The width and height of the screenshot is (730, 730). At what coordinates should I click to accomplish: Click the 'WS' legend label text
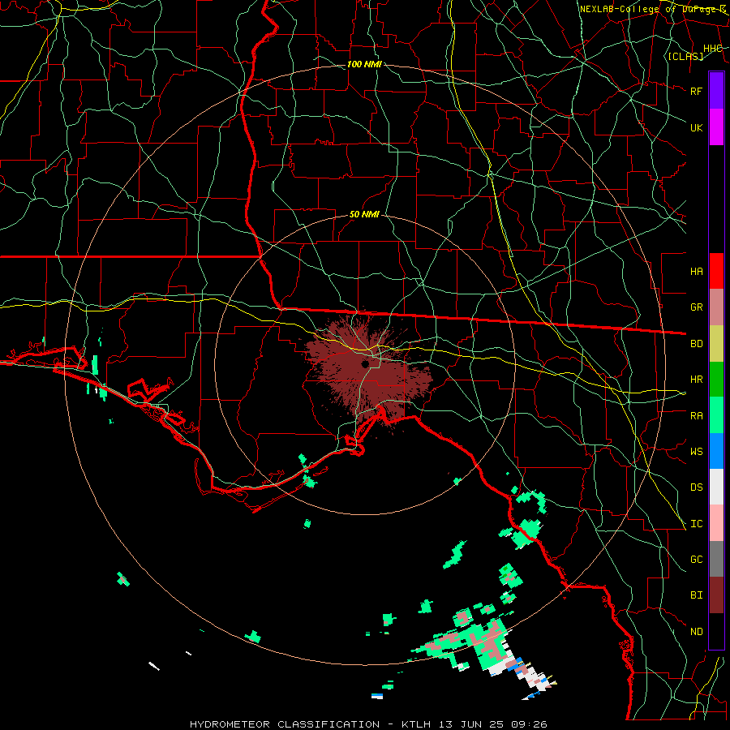coord(696,452)
